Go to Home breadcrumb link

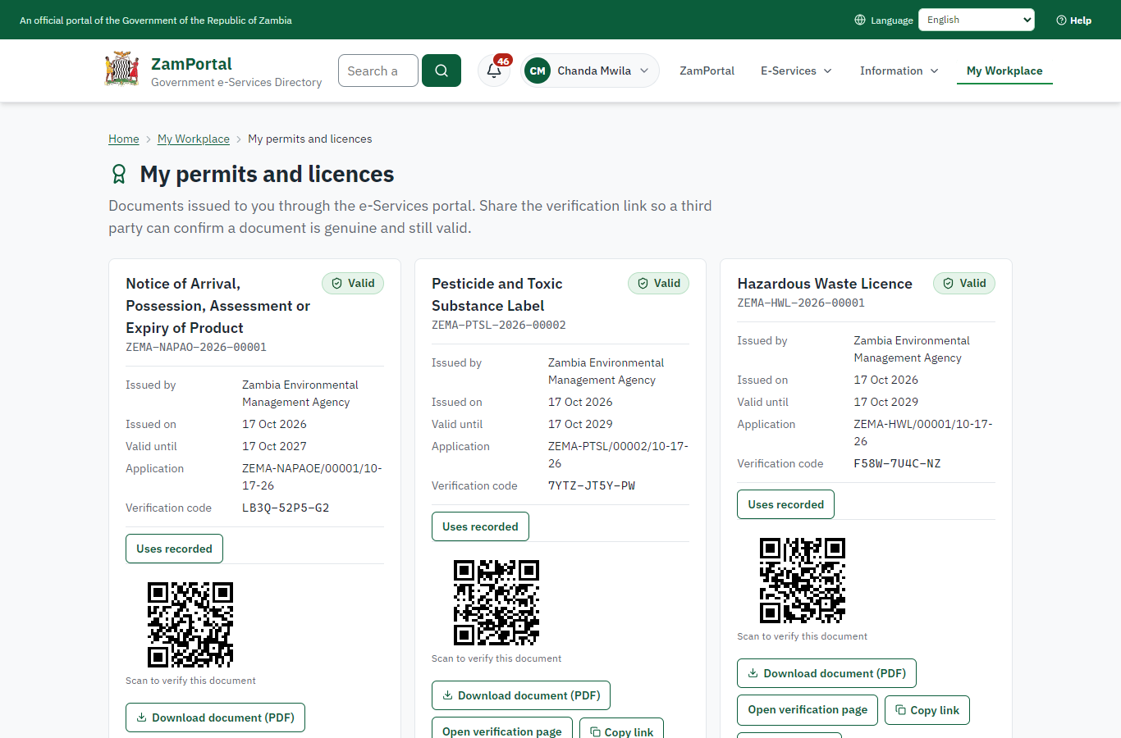click(x=124, y=139)
